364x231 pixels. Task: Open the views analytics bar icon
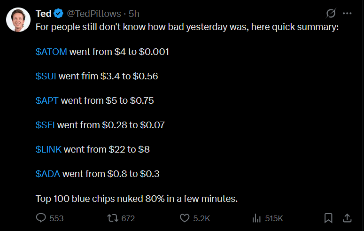[x=256, y=218]
